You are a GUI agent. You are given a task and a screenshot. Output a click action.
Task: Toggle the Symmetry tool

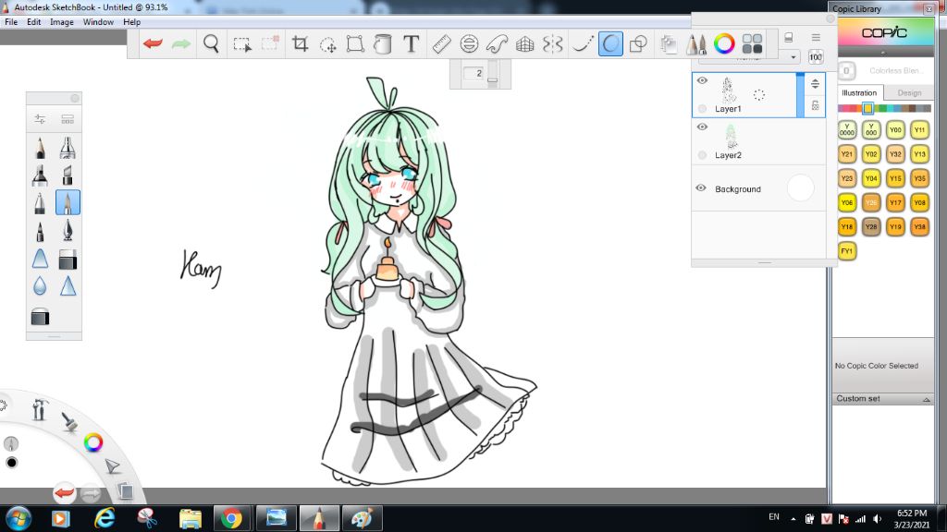553,44
